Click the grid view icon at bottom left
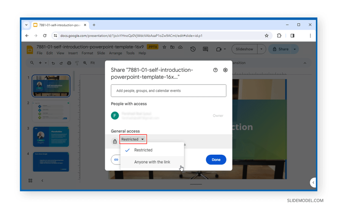Screen dimensions: 337x209 click(x=30, y=181)
